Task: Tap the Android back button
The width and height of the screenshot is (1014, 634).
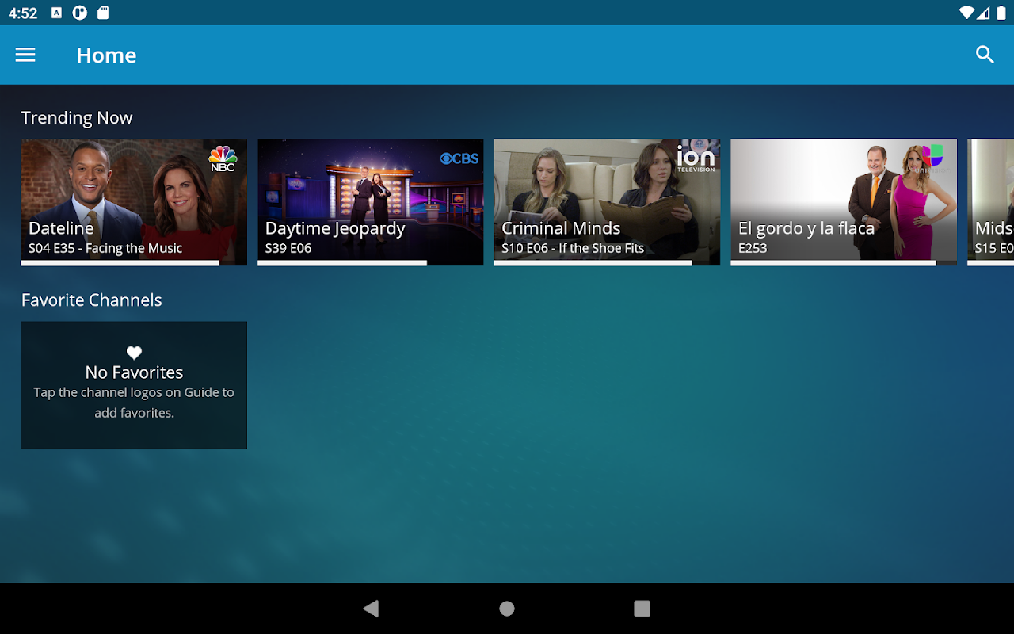Action: point(371,609)
